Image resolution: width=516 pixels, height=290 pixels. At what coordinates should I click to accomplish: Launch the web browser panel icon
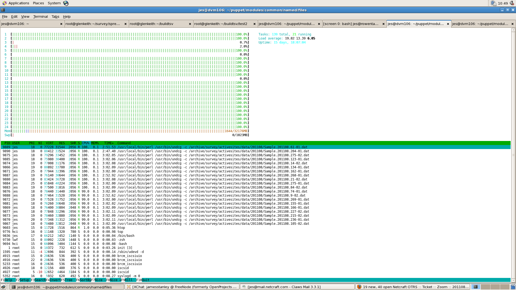click(66, 3)
